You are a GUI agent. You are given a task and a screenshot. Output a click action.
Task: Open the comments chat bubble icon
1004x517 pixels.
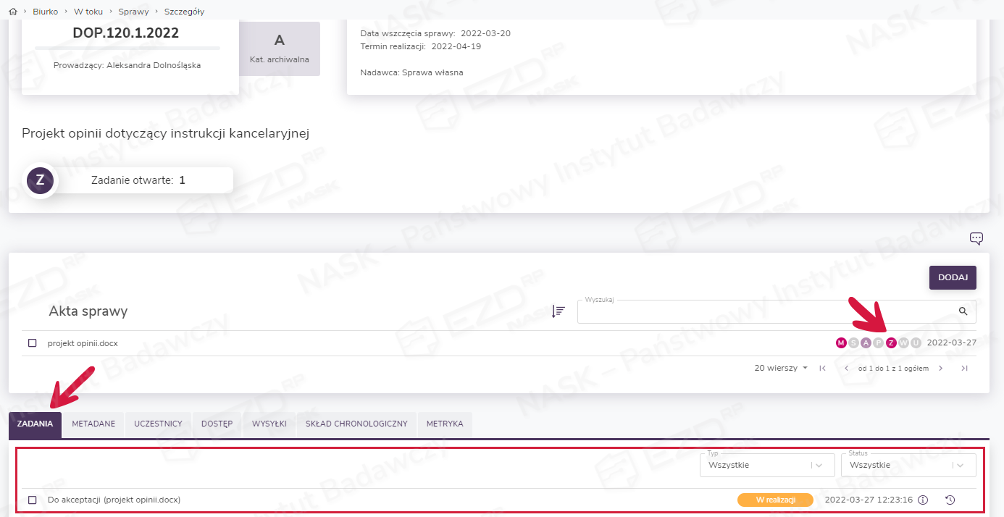coord(976,238)
